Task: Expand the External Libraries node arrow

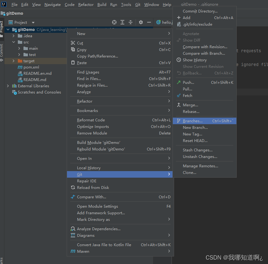Action: 8,86
